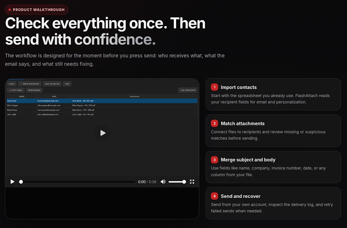347x228 pixels.
Task: Click the Attachment column header in preview
Action: [135, 97]
